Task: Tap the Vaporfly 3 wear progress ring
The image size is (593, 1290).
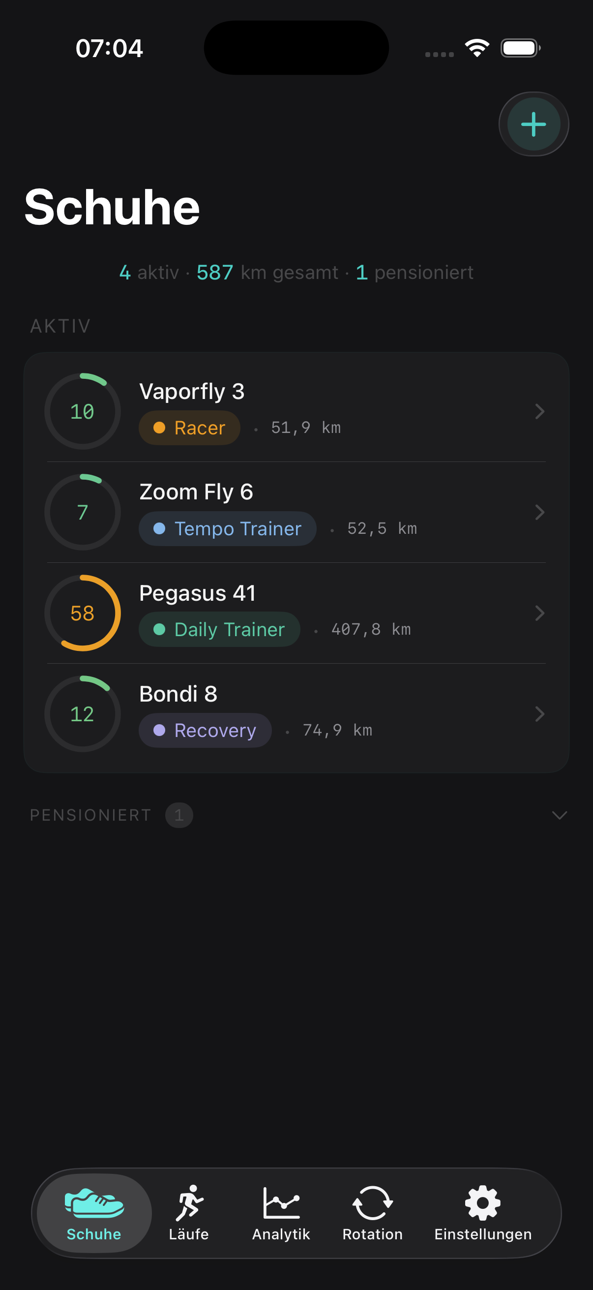Action: (x=83, y=412)
